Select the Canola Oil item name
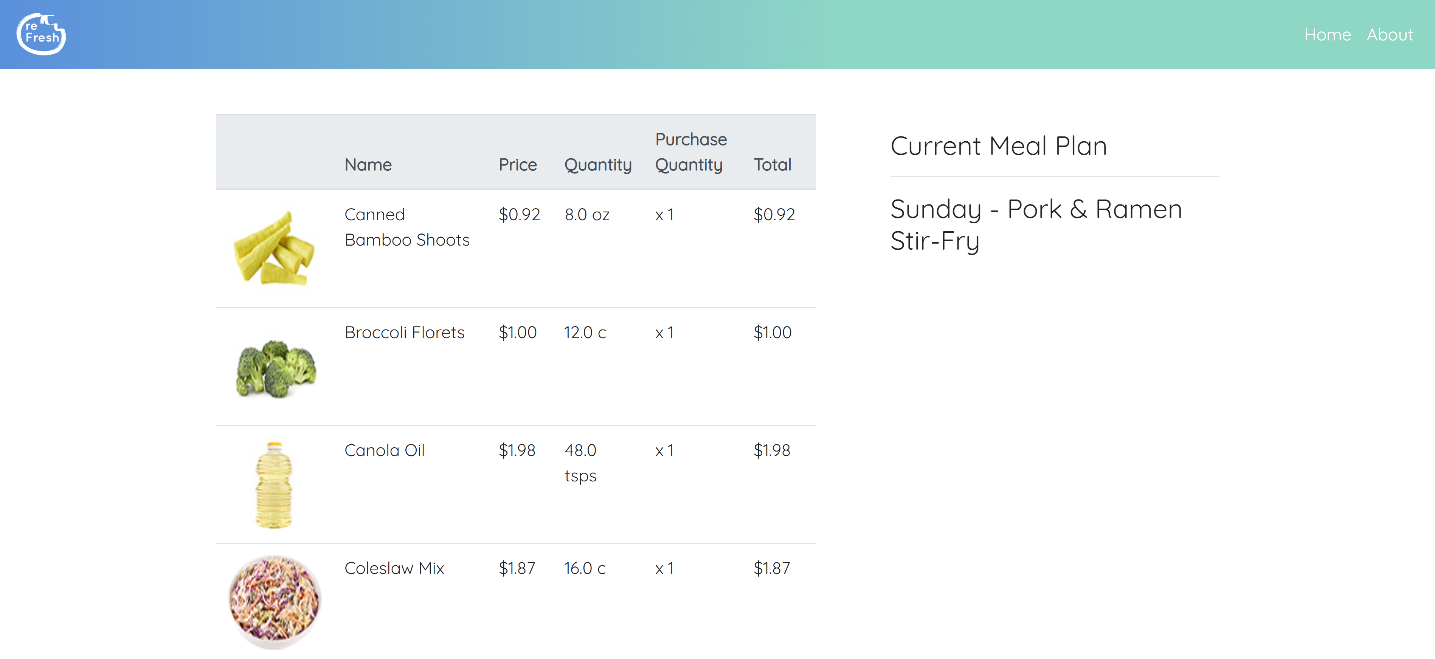Screen dimensions: 1435x659 [385, 450]
